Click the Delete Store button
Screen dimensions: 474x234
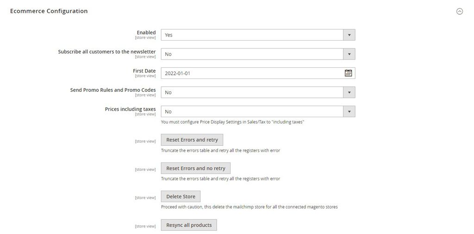point(181,197)
